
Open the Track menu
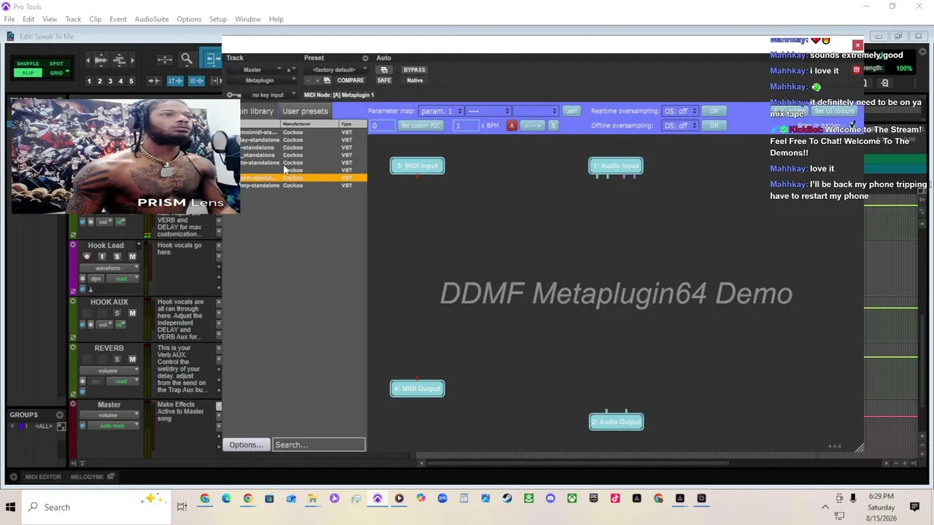[x=73, y=19]
